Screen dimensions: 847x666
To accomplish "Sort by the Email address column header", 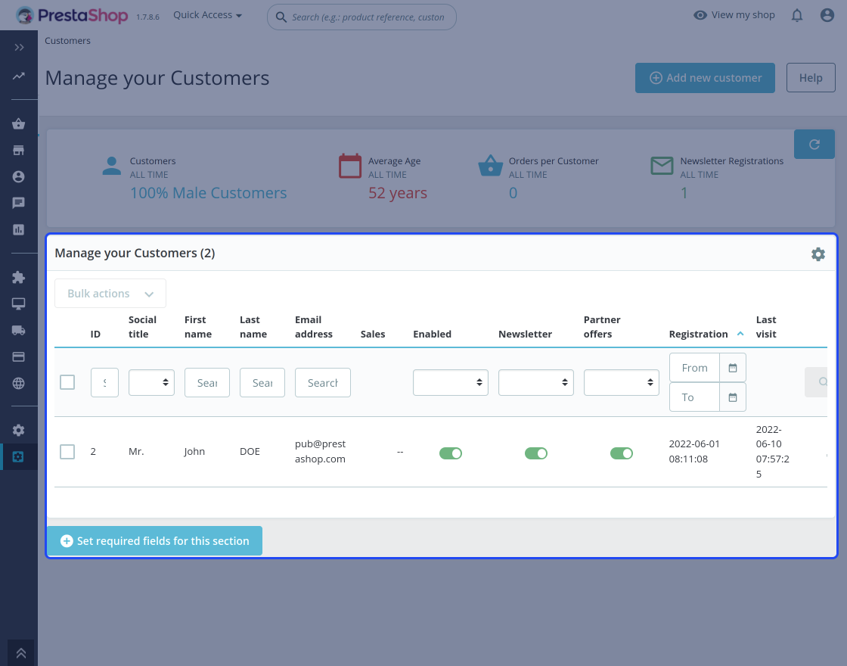I will [313, 327].
